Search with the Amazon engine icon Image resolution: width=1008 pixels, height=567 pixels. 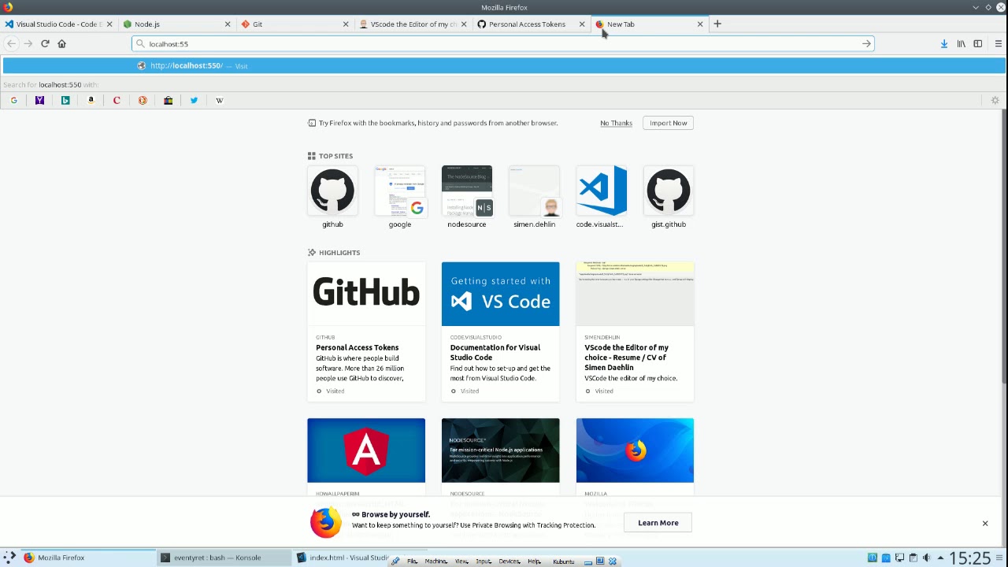click(91, 100)
